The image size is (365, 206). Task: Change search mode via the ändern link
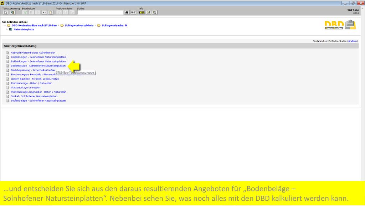coord(353,41)
